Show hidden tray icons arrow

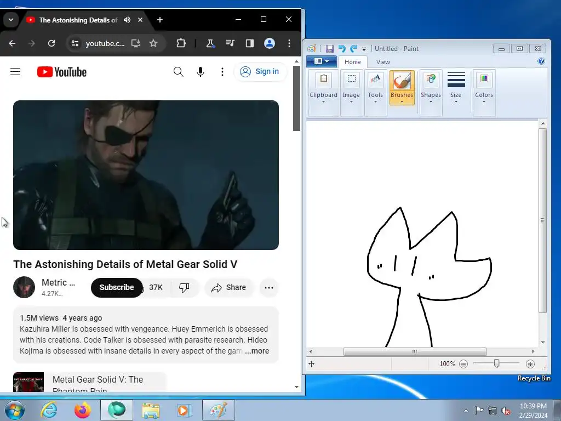[466, 411]
